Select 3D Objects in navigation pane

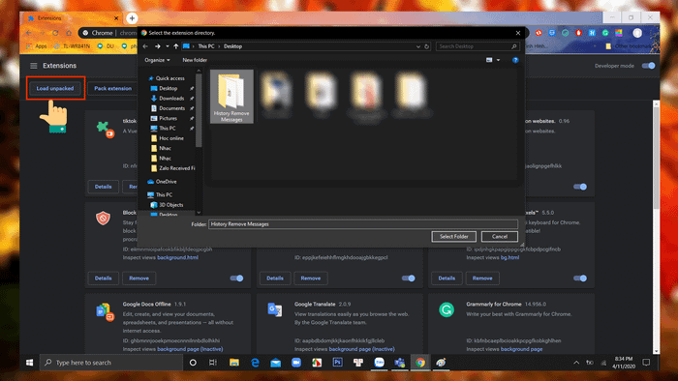(x=171, y=205)
